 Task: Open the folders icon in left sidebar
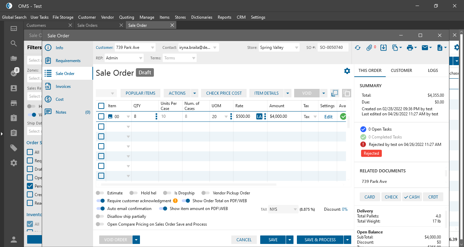(14, 58)
